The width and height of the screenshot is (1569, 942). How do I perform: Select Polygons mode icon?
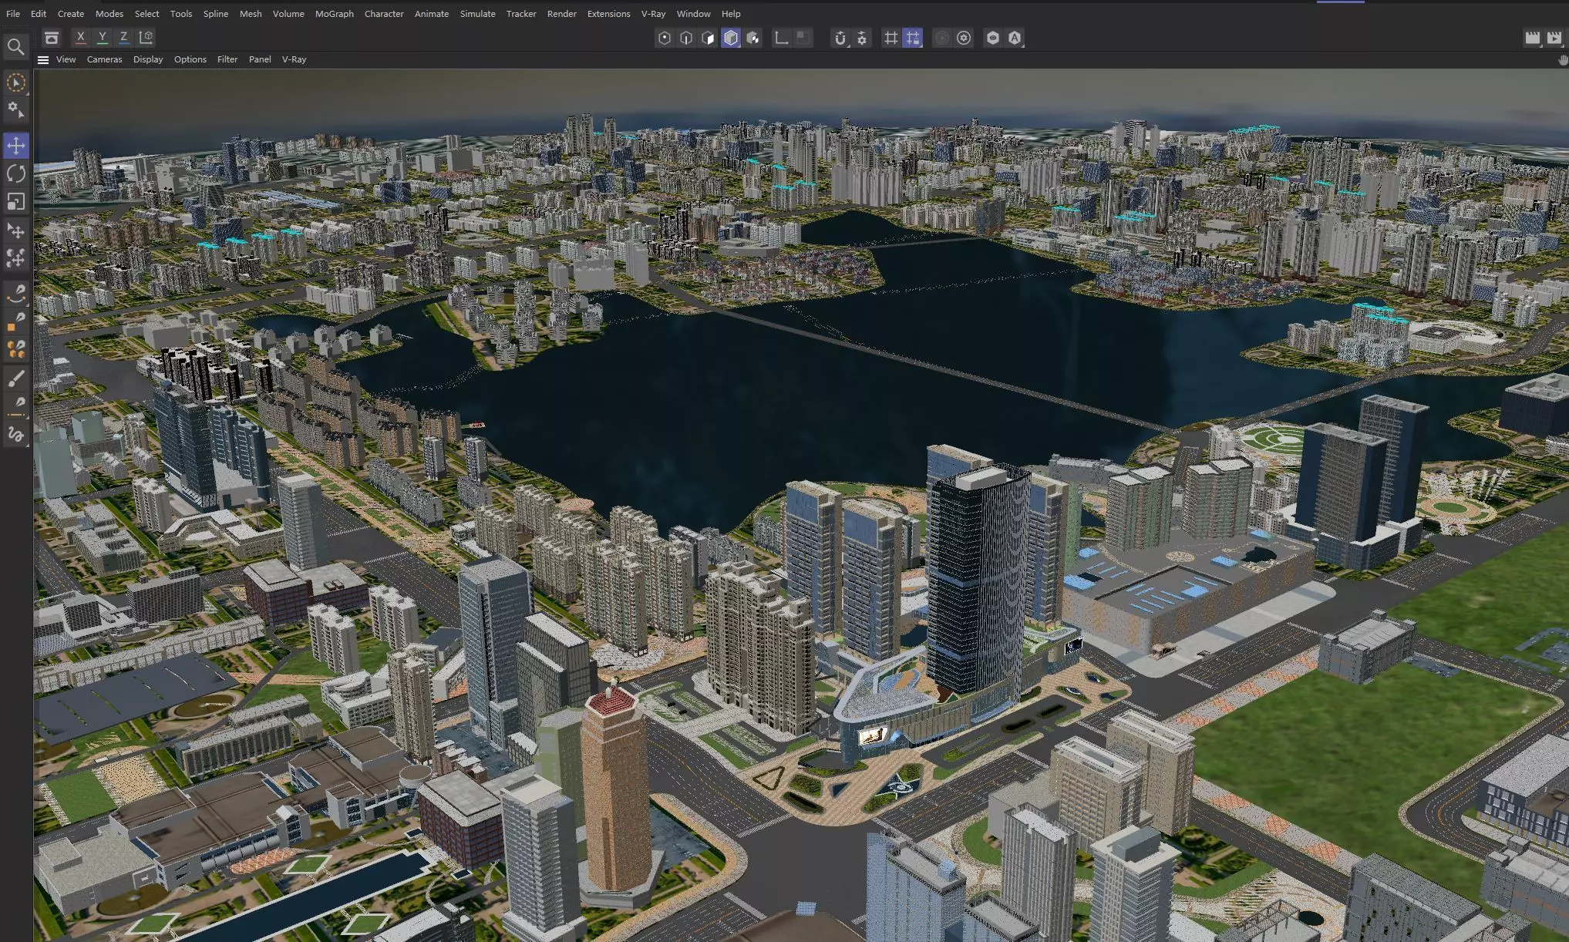709,38
